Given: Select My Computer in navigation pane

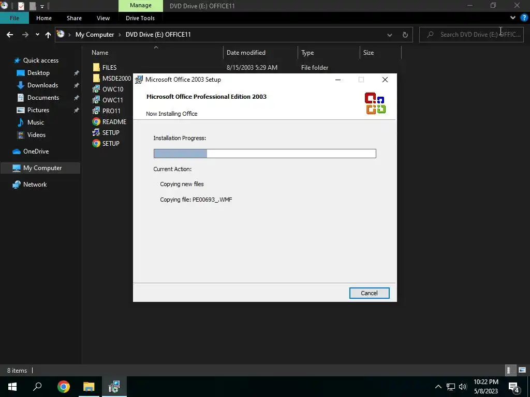Looking at the screenshot, I should point(40,168).
